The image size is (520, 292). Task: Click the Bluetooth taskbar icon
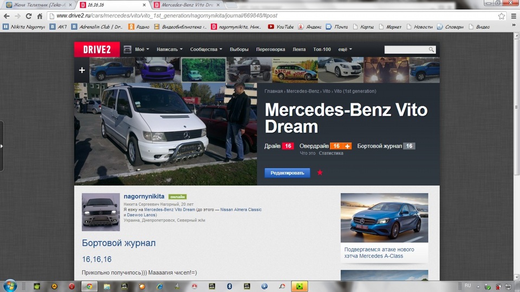tap(229, 287)
